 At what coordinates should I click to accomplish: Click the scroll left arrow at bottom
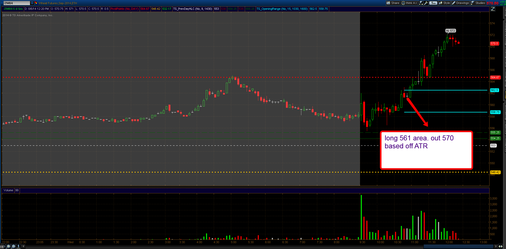[x=23, y=246]
